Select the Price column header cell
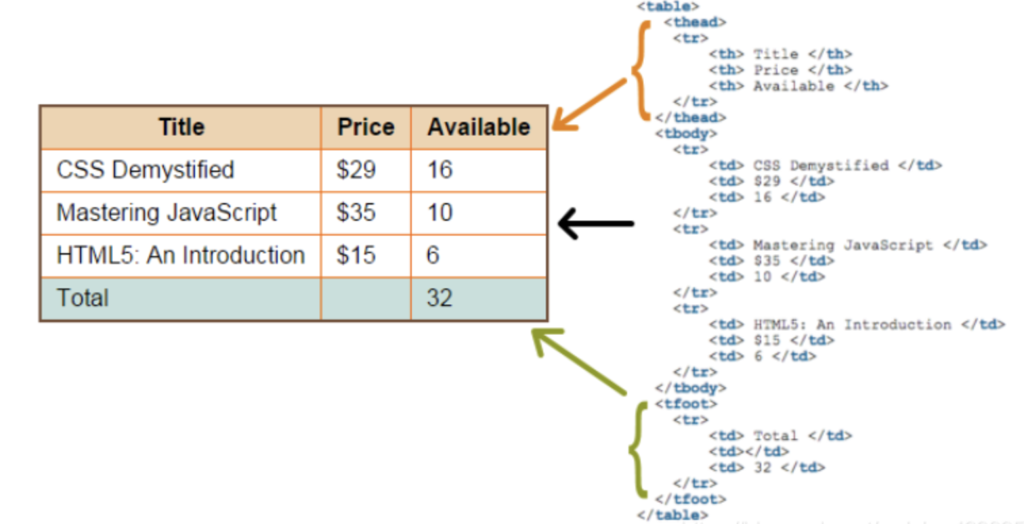Viewport: 1024px width, 524px height. point(366,127)
